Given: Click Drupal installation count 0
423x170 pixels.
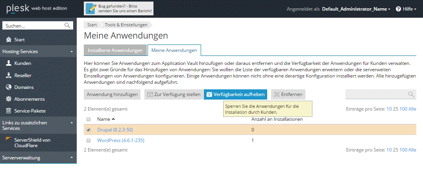Looking at the screenshot, I should click(253, 130).
